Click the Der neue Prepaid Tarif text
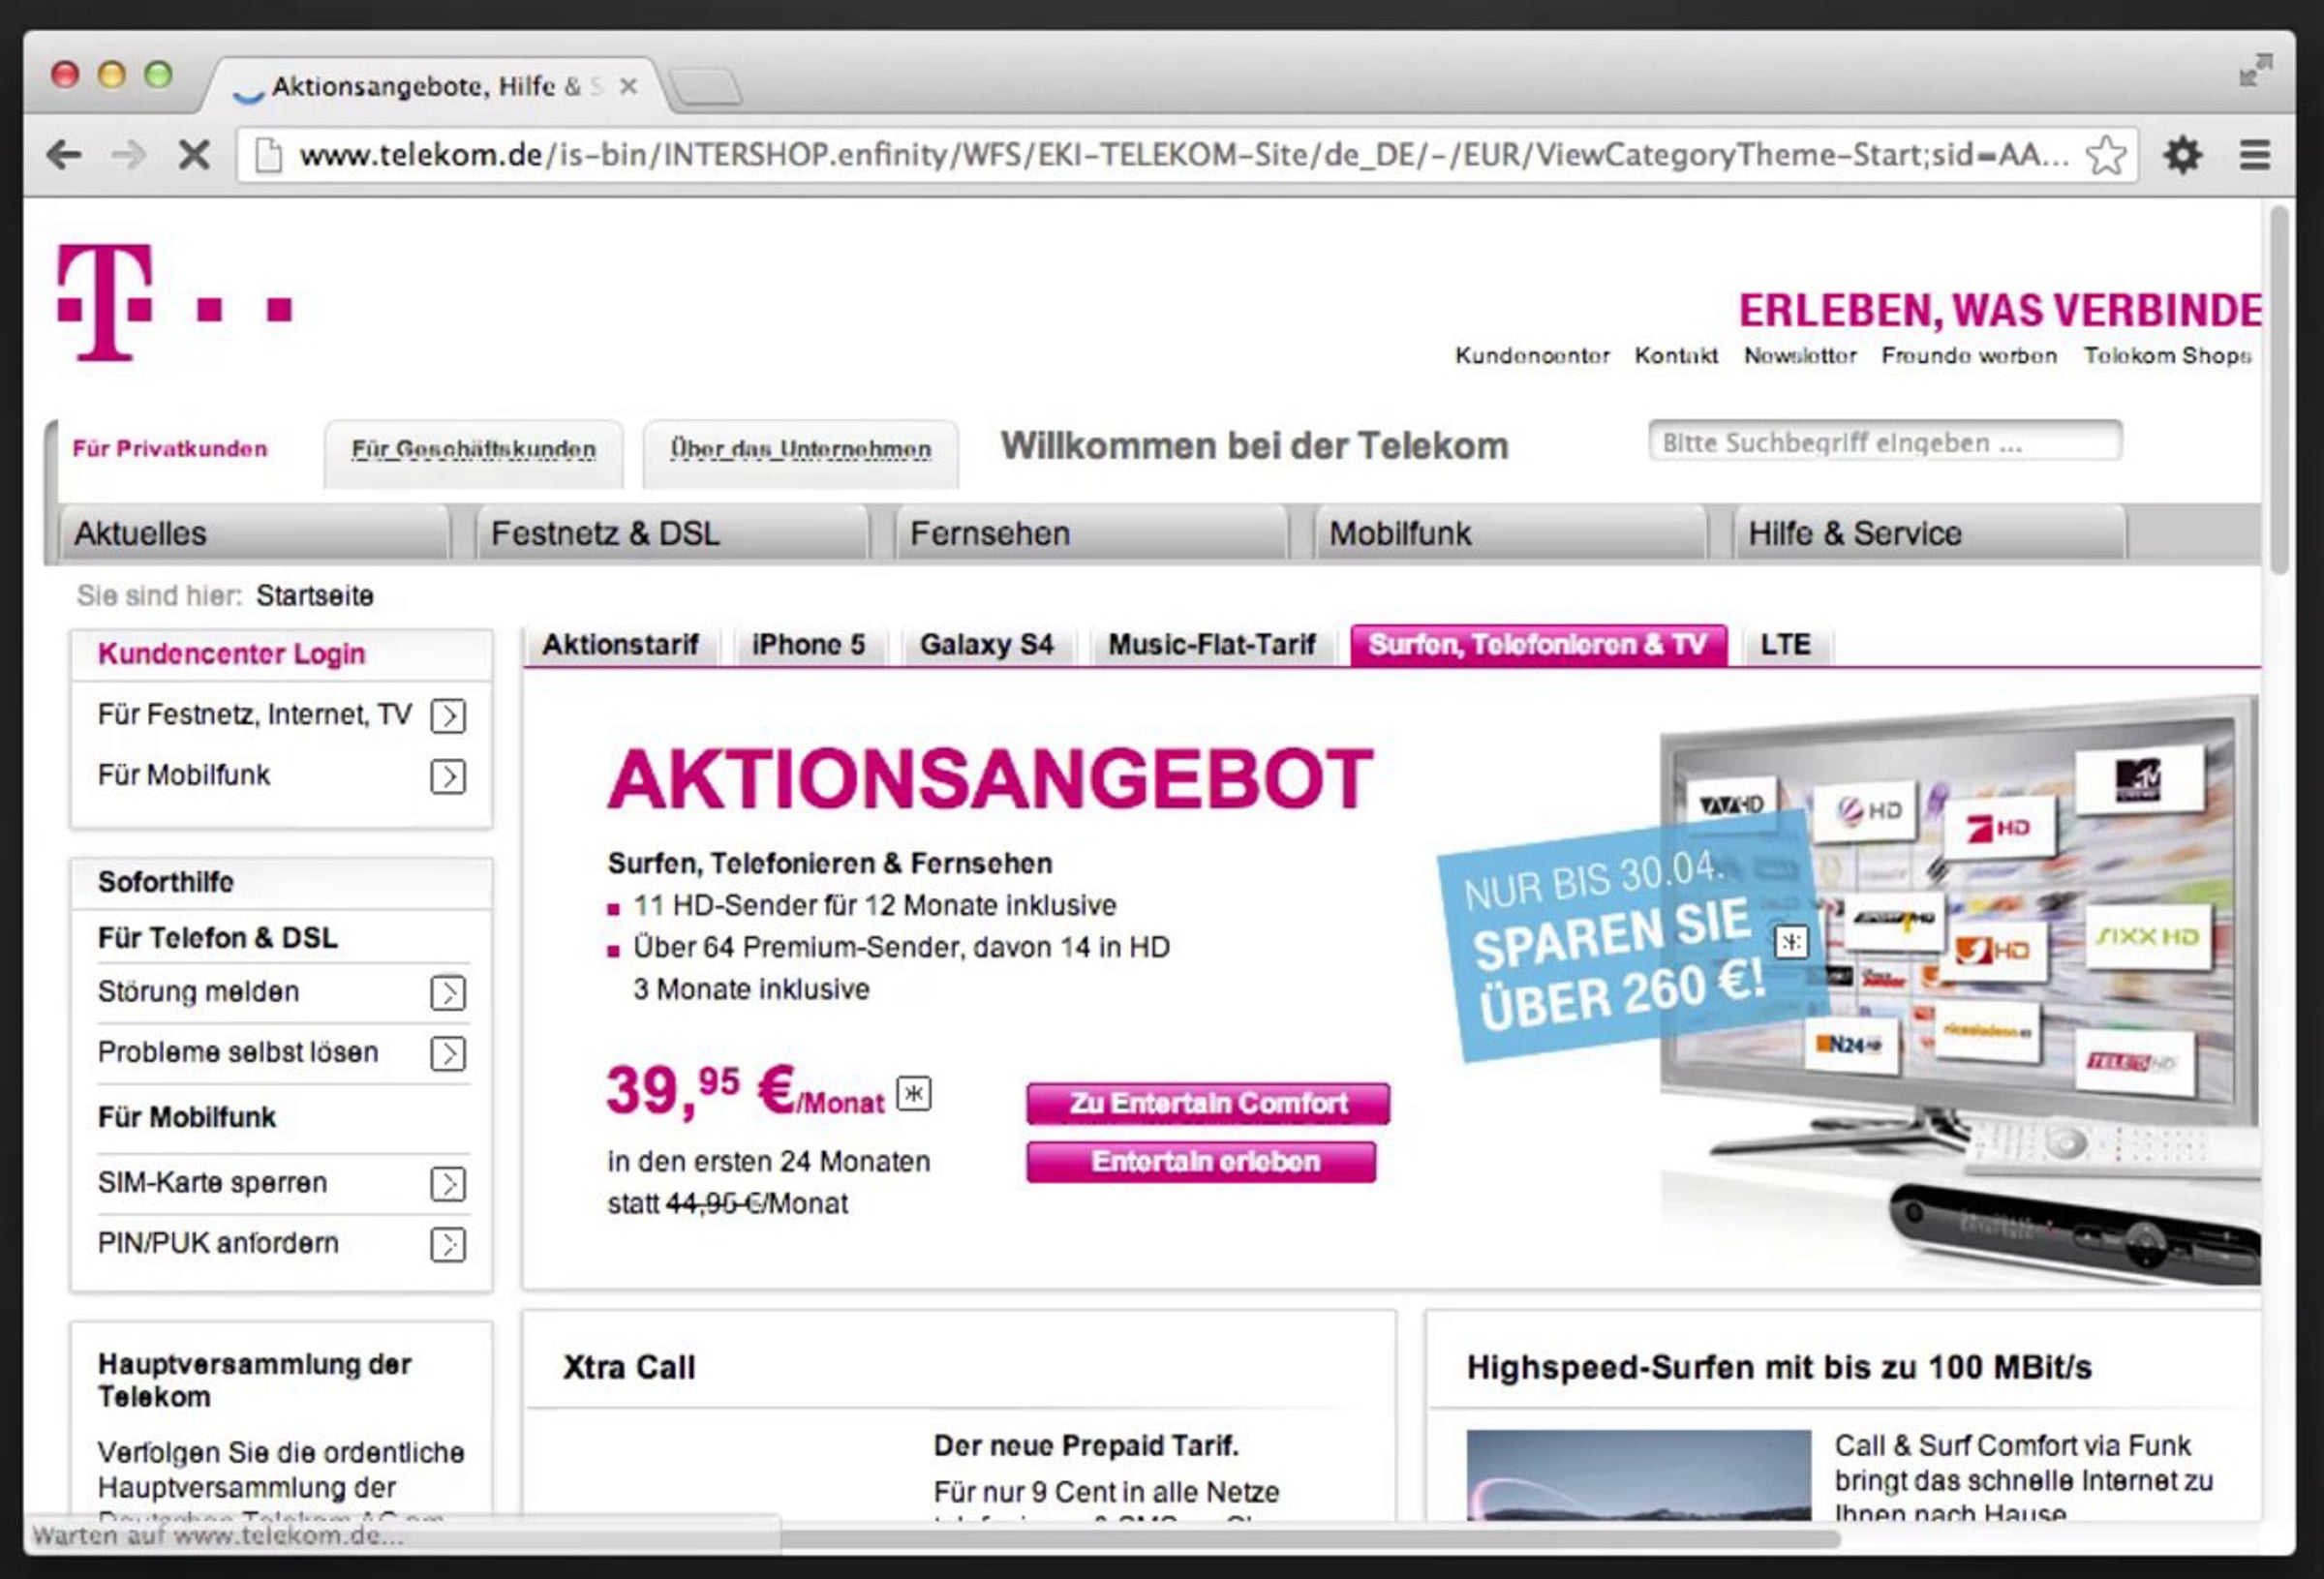Screen dimensions: 2324x1579 click(x=1086, y=1446)
